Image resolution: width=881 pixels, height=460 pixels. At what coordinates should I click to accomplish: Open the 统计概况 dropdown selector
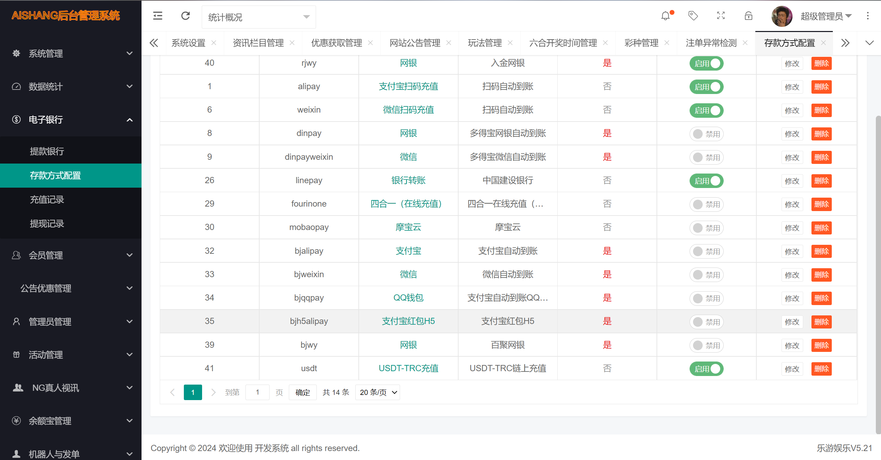(259, 17)
